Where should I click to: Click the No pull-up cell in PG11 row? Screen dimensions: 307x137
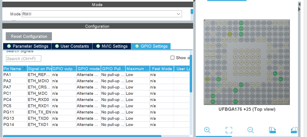113,112
